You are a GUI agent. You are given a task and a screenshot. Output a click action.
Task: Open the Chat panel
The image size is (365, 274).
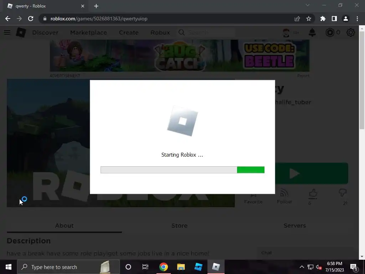pyautogui.click(x=305, y=253)
